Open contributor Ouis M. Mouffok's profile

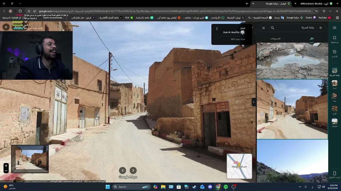click(x=231, y=32)
